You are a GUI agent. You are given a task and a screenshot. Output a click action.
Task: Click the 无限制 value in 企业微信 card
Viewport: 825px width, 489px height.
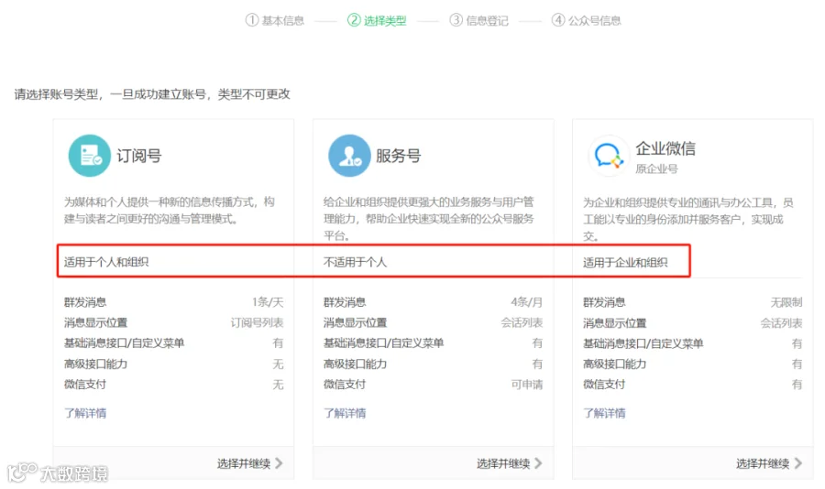click(786, 302)
